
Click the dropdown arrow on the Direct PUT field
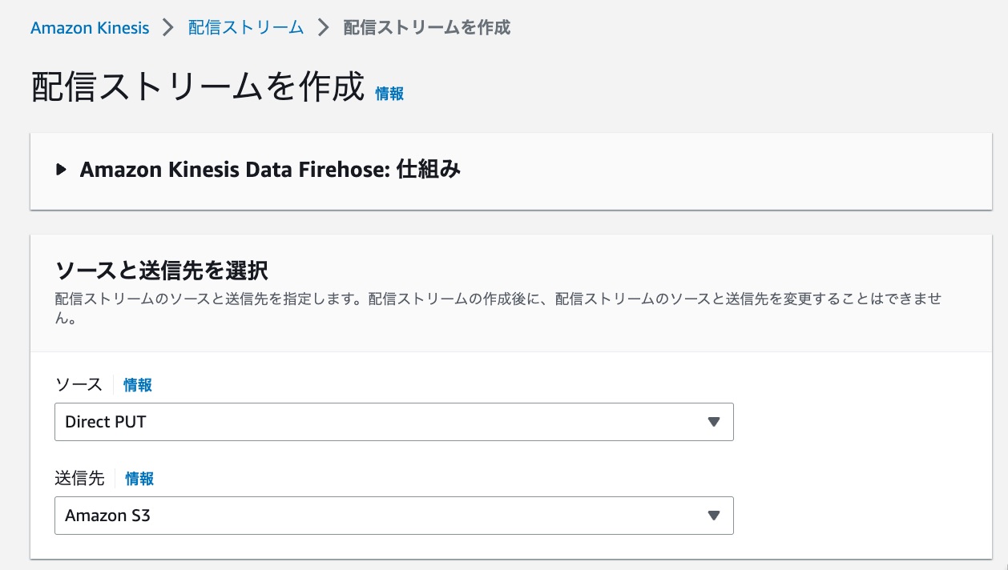713,422
